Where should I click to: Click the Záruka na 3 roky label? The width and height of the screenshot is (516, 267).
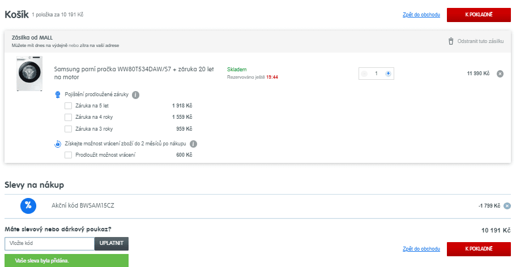click(x=94, y=129)
